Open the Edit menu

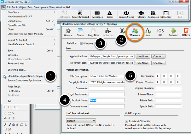[x=9, y=7]
